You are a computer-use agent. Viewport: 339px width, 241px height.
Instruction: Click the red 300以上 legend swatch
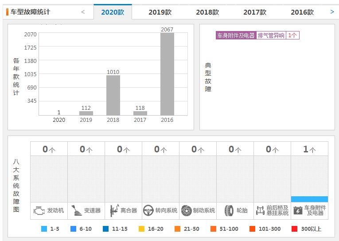(294, 229)
